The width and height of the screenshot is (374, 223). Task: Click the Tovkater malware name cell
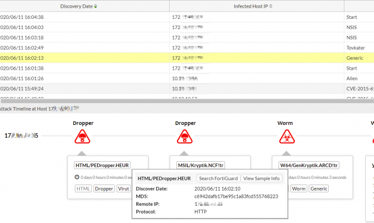click(356, 47)
